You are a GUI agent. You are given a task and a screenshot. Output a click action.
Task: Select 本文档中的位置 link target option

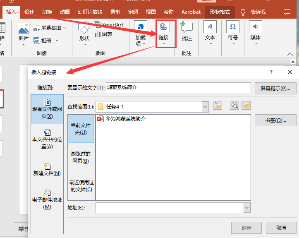pos(47,139)
